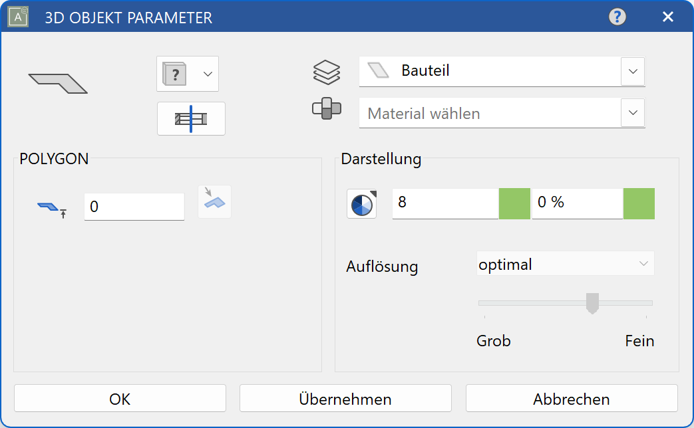Click the green swatch beside the 0 % field

(639, 203)
